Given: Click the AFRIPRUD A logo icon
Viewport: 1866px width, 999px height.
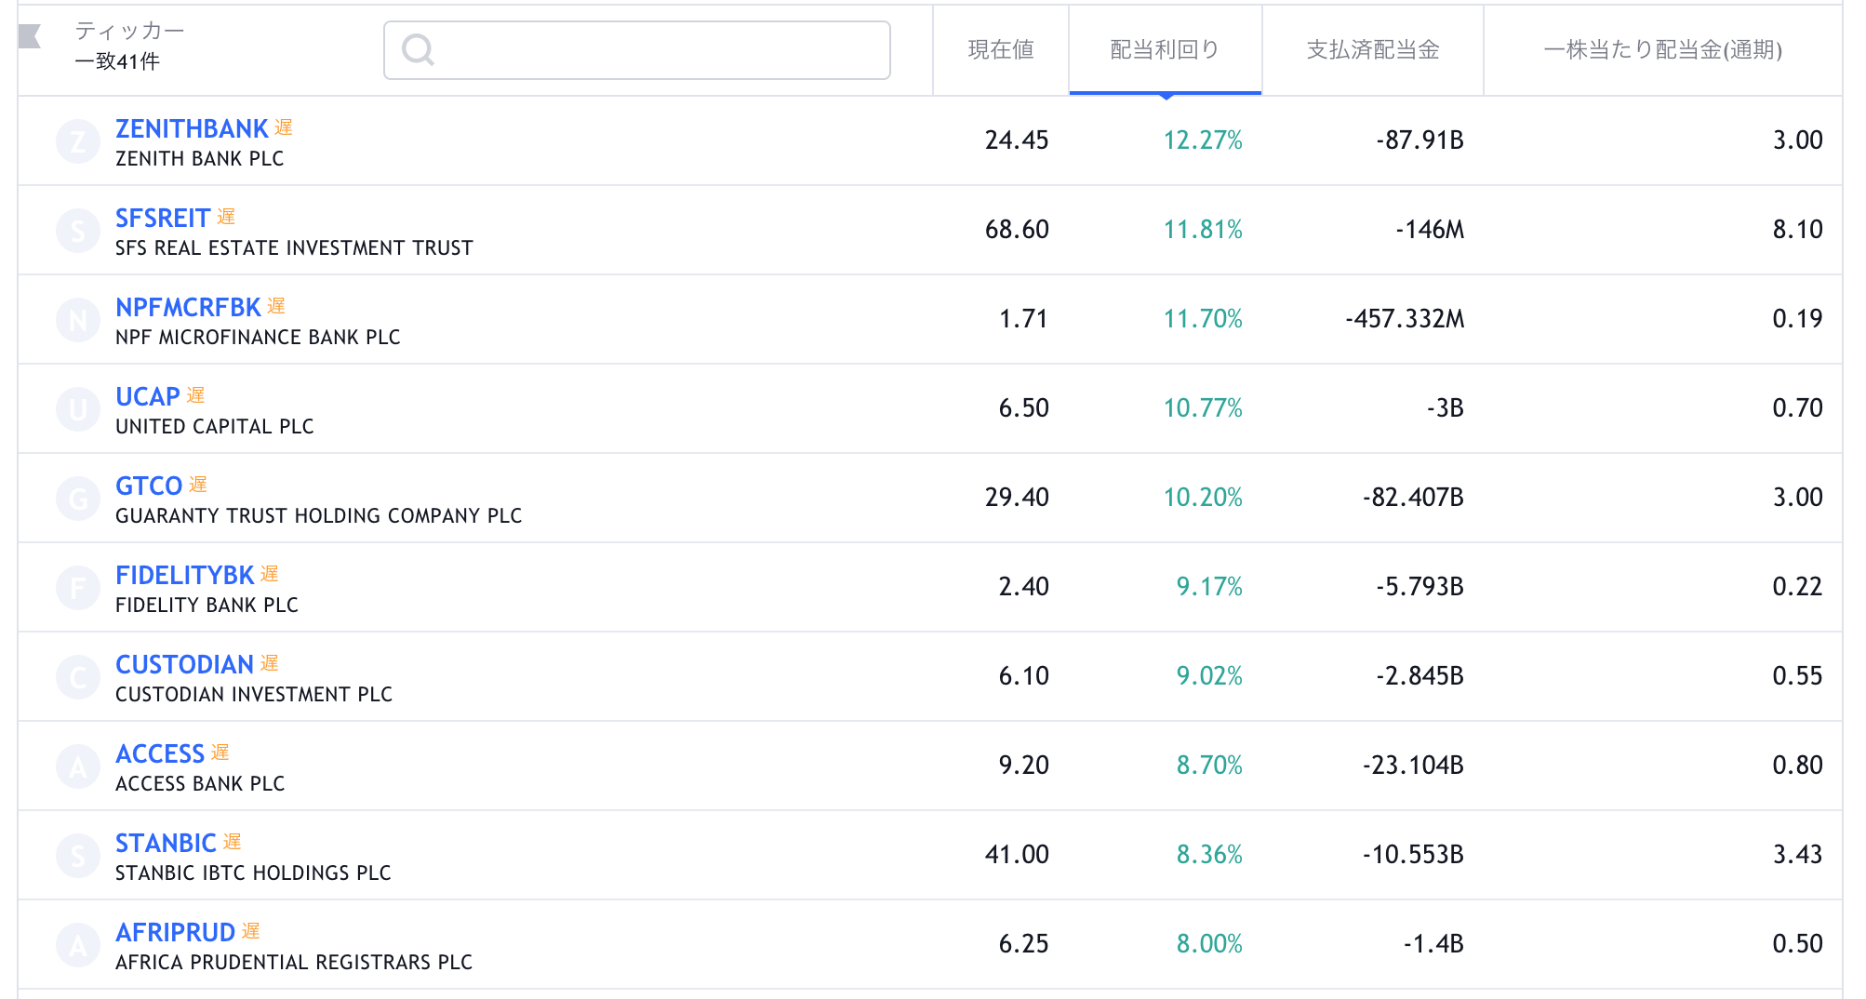Looking at the screenshot, I should 78,945.
